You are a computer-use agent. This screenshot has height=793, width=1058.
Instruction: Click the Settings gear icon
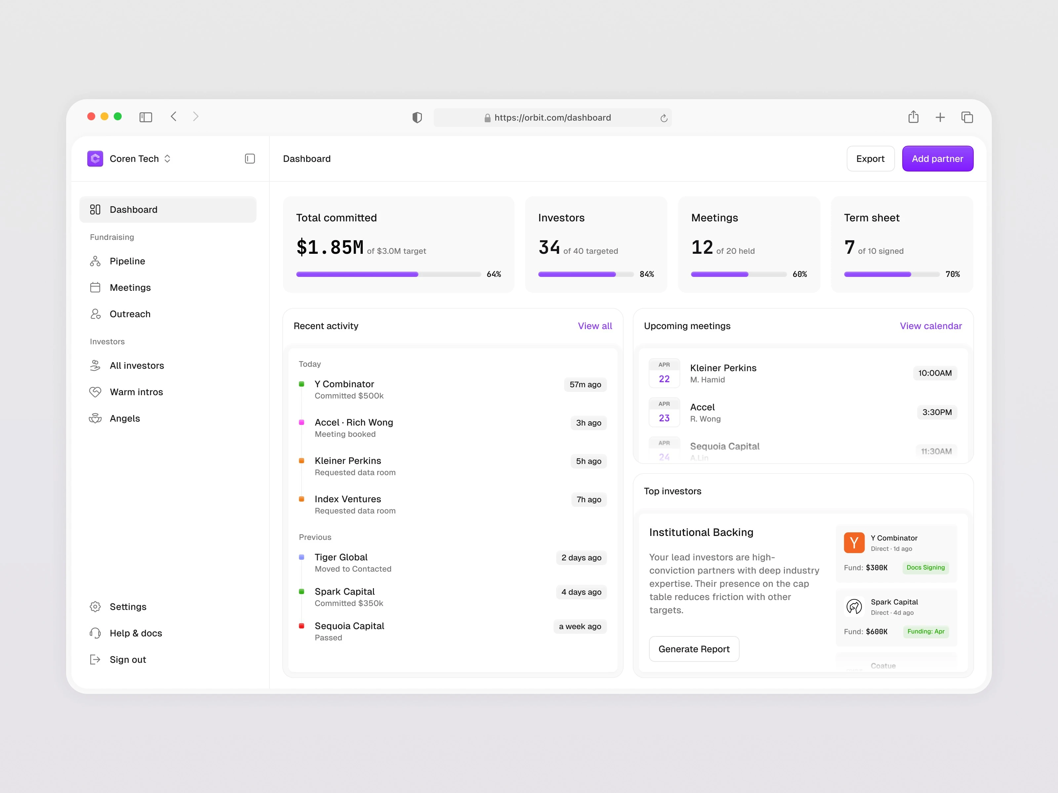(x=95, y=607)
